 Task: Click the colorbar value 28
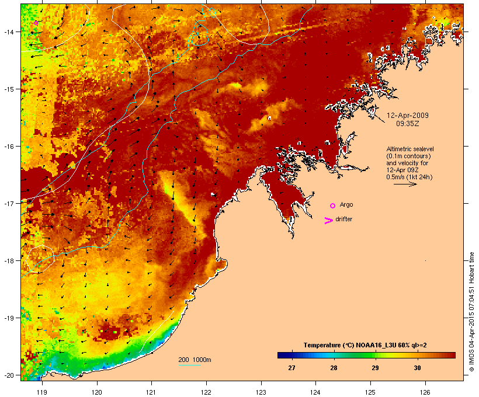tap(334, 368)
